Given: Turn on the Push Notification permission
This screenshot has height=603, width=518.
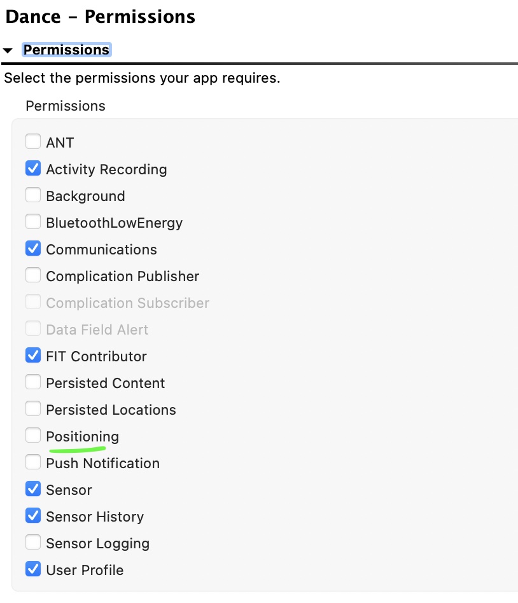Looking at the screenshot, I should pos(33,462).
